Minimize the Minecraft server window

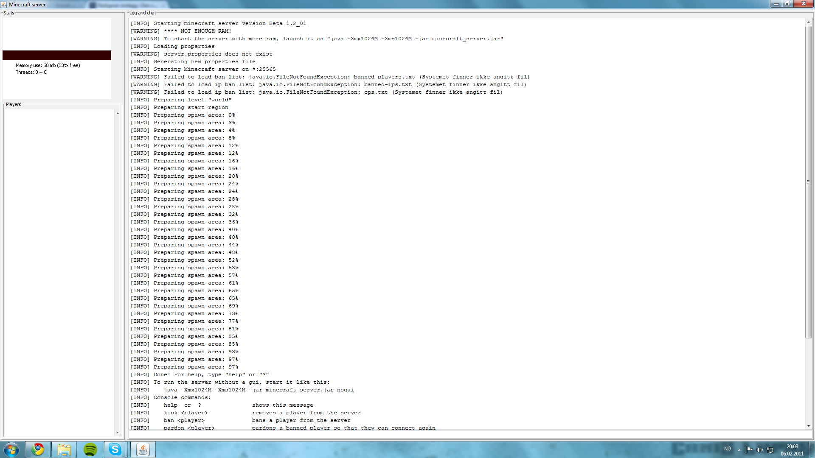pyautogui.click(x=776, y=4)
